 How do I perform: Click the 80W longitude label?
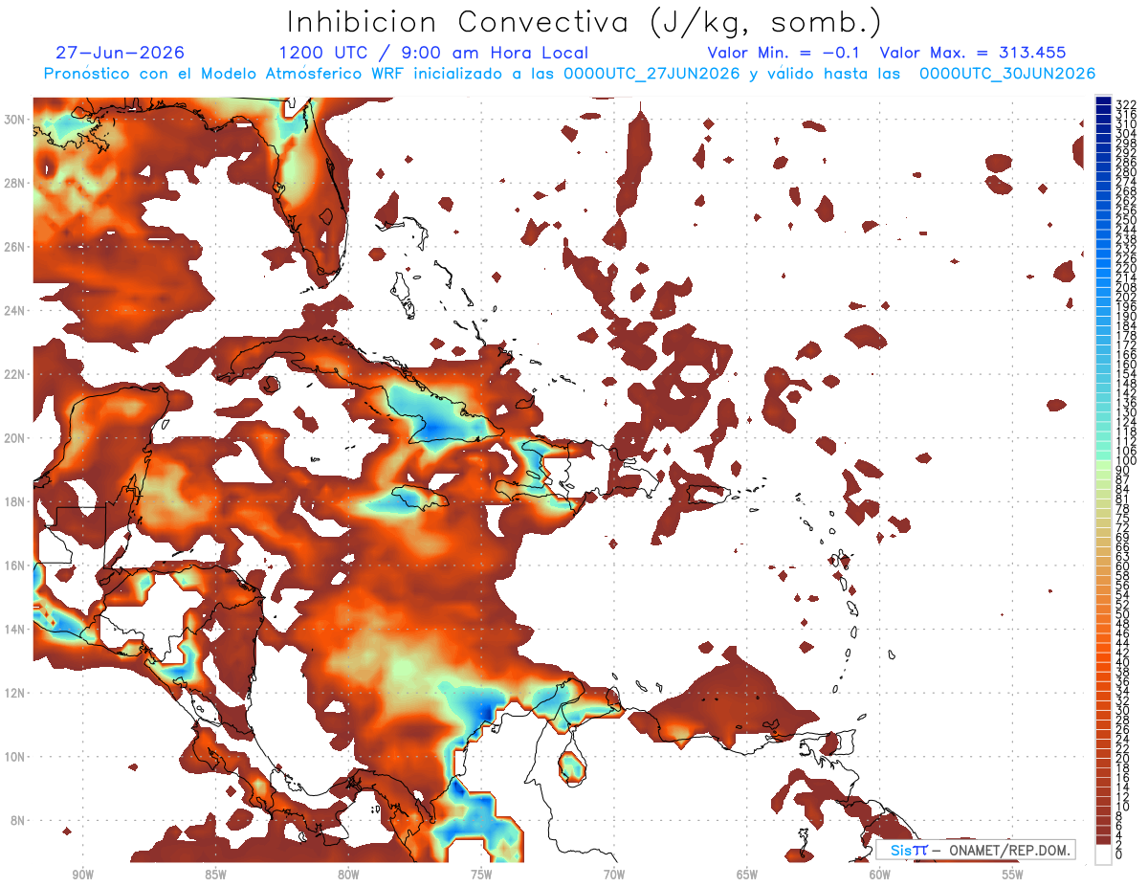348,875
